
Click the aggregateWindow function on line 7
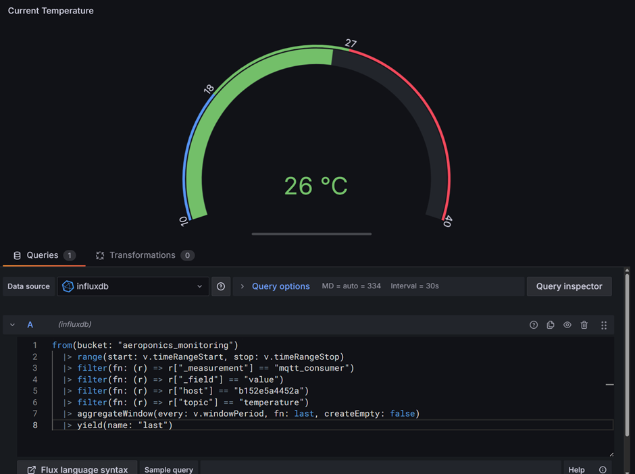tap(115, 414)
